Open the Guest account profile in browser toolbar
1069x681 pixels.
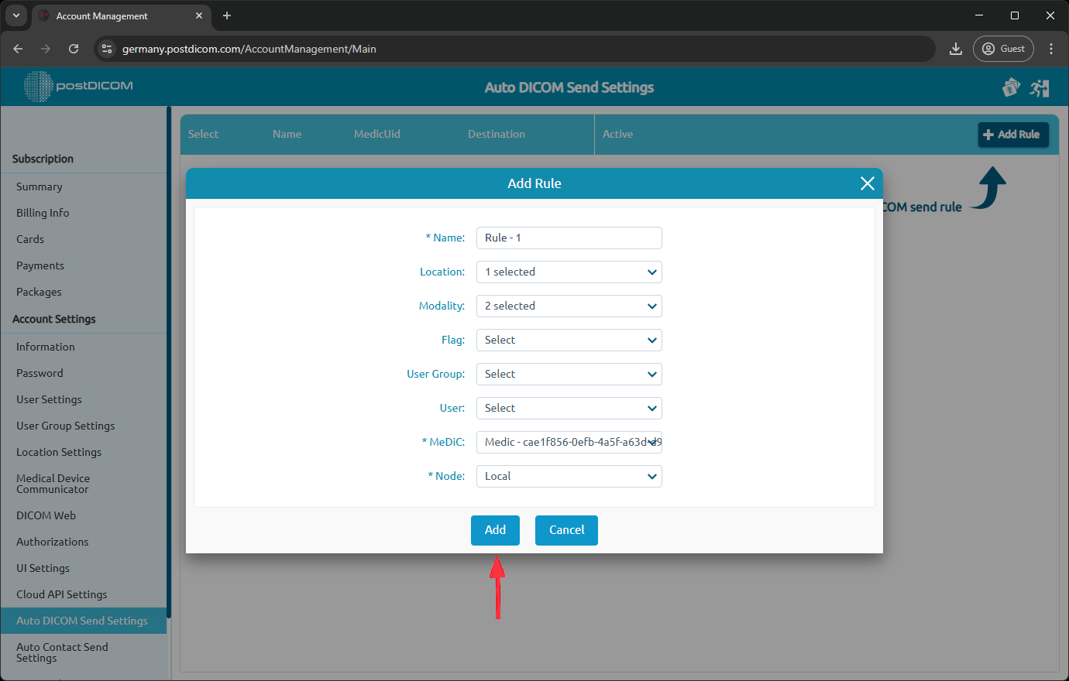(1003, 48)
